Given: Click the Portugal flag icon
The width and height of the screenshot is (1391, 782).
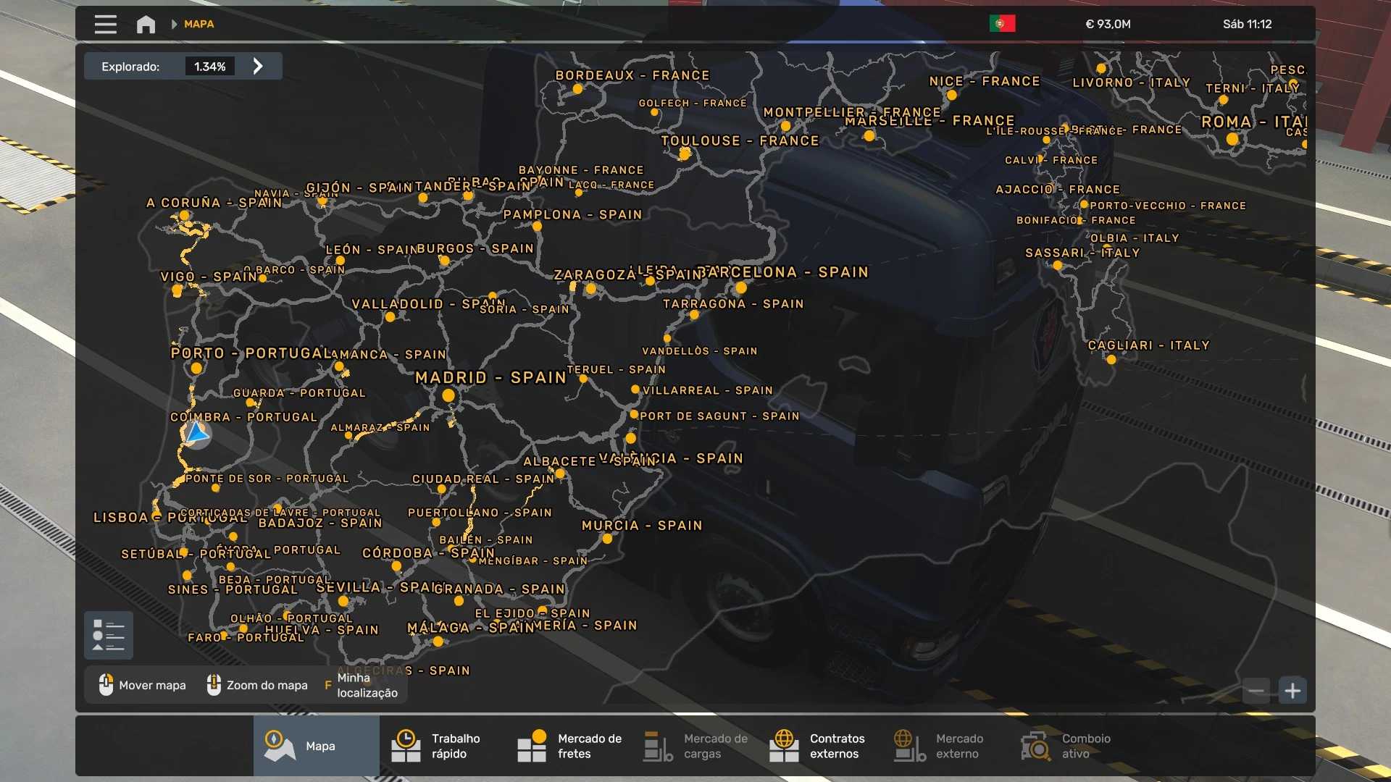Looking at the screenshot, I should click(x=1002, y=24).
